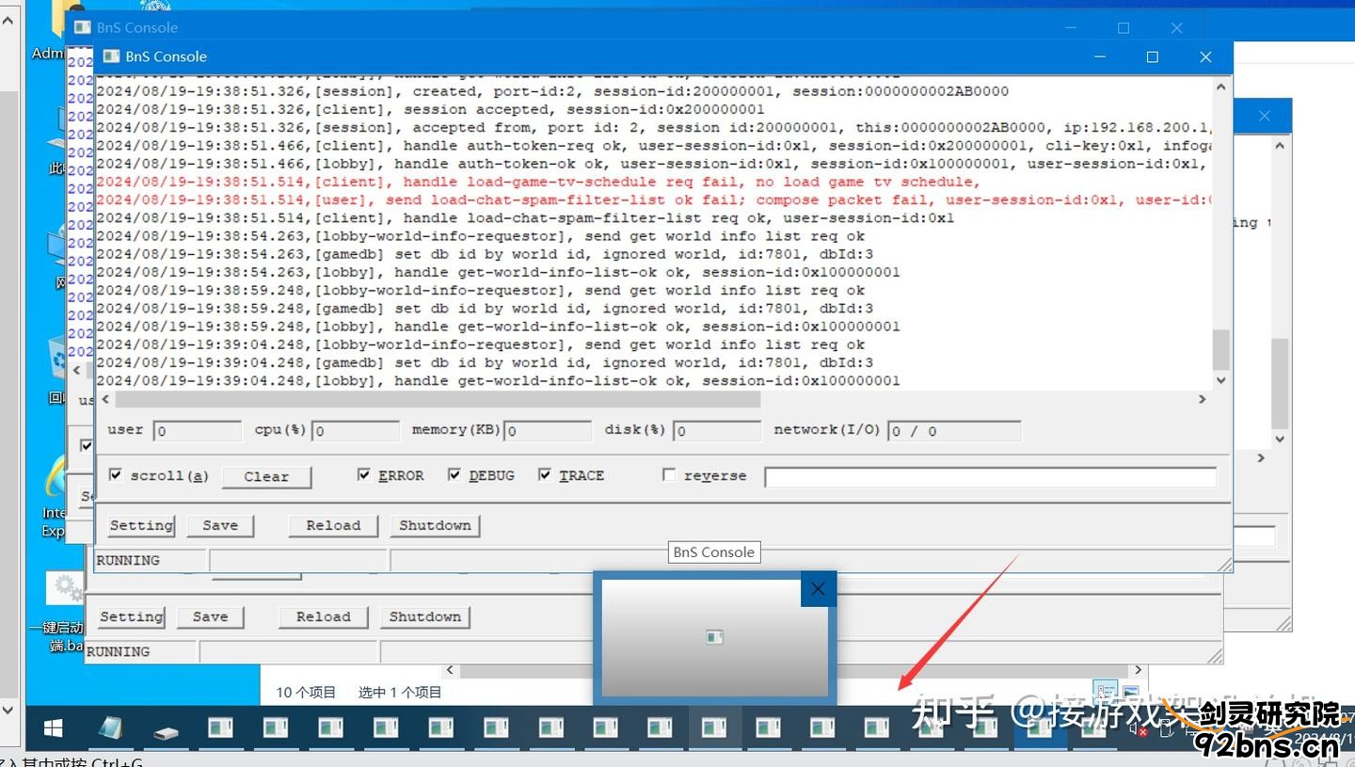Click the RUNNING status in back console
This screenshot has height=767, width=1355.
[119, 651]
